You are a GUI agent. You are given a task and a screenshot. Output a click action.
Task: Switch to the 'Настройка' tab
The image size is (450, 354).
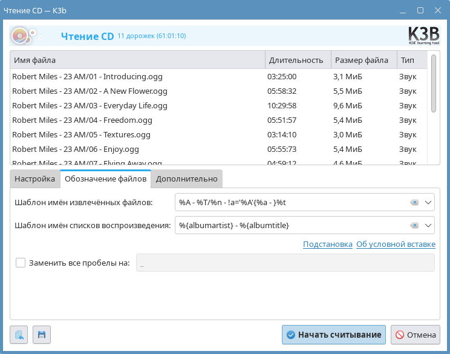(x=35, y=179)
